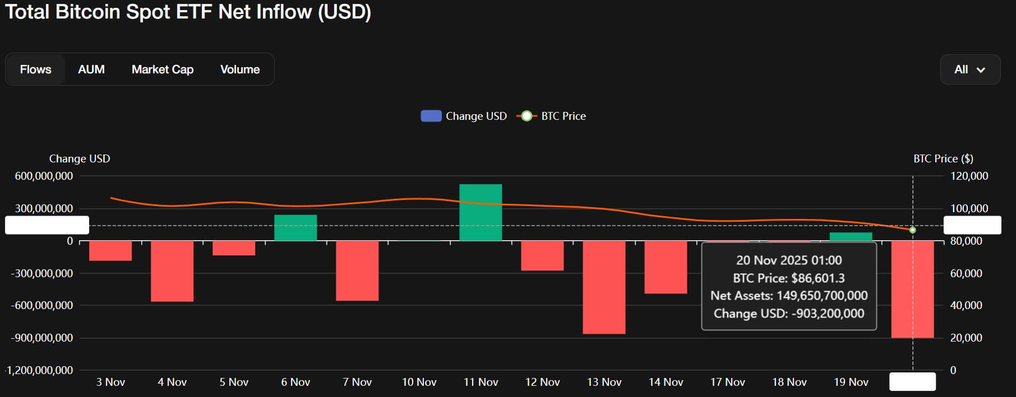Screen dimensions: 1016x397
Task: Click the chevron arrow beside All
Action: tap(981, 70)
